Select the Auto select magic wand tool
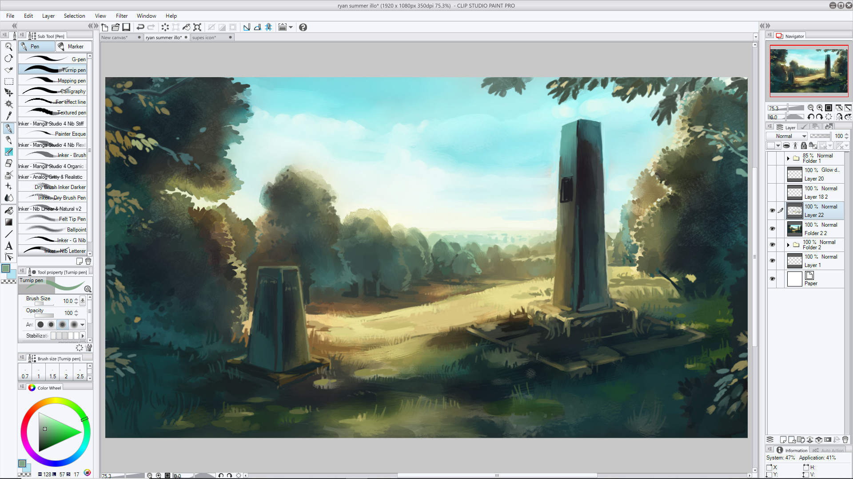 pos(8,104)
